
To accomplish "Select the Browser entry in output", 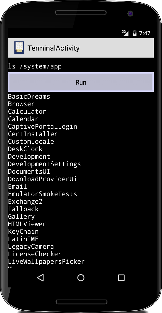I will (x=21, y=104).
